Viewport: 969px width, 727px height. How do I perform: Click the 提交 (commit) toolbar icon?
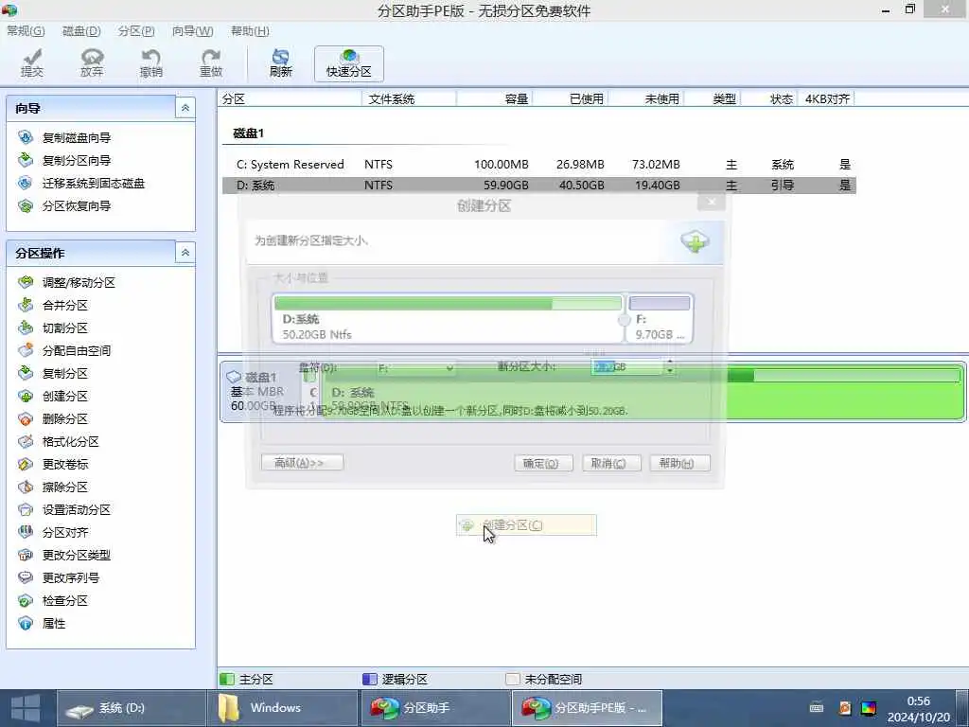[31, 63]
